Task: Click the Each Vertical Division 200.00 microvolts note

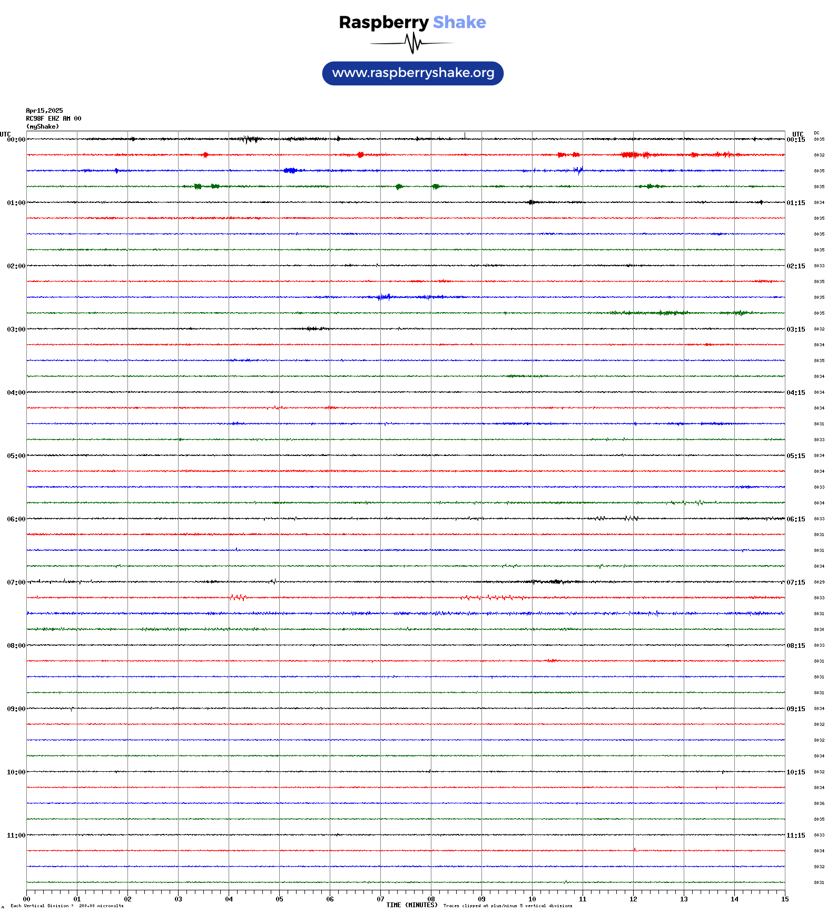Action: click(67, 906)
